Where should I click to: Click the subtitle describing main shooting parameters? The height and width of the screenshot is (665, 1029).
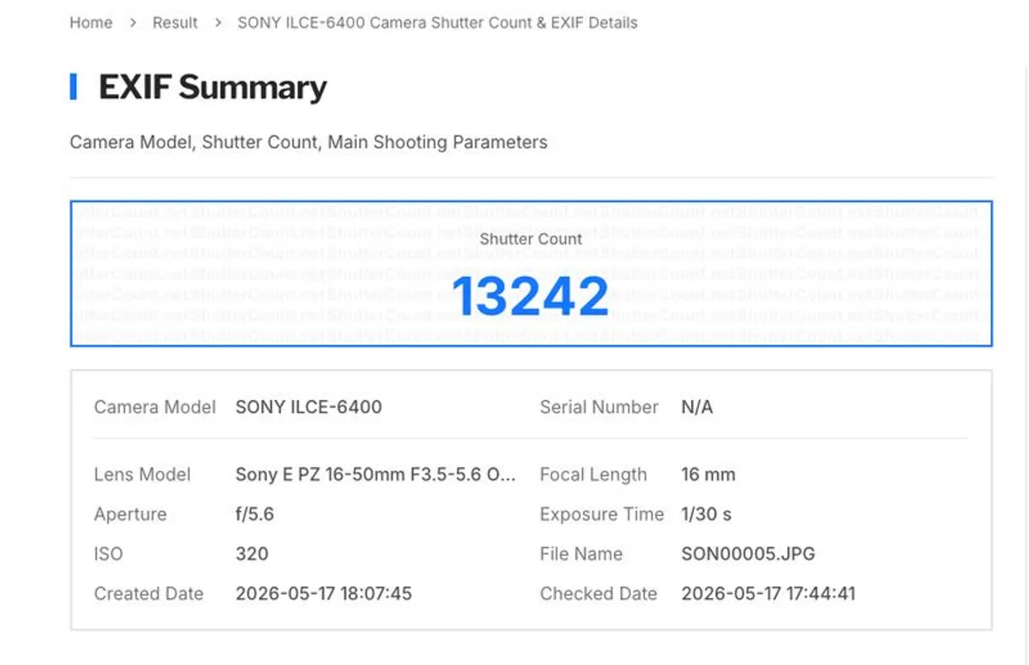point(309,142)
